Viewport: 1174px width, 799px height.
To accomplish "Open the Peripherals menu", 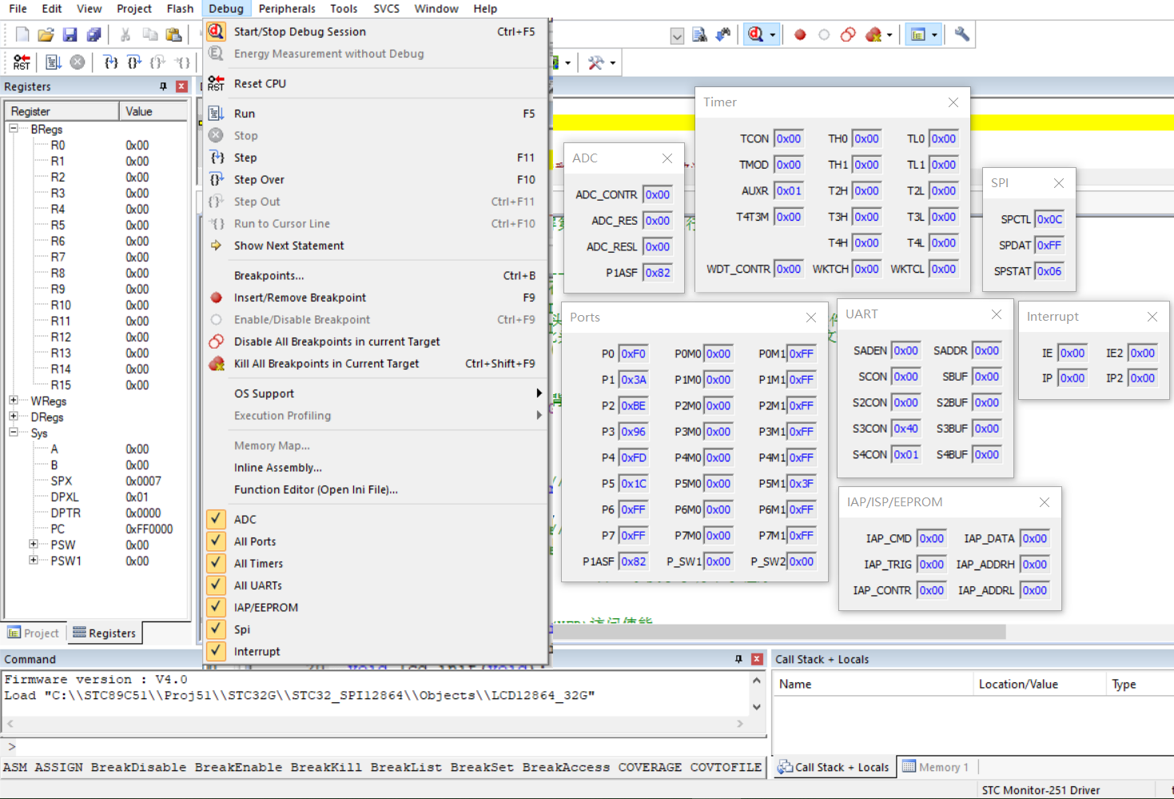I will click(x=287, y=9).
